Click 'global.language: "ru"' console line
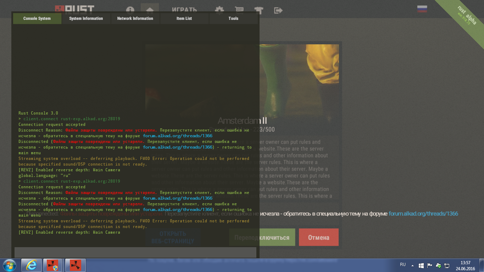Image resolution: width=484 pixels, height=272 pixels. coord(45,176)
